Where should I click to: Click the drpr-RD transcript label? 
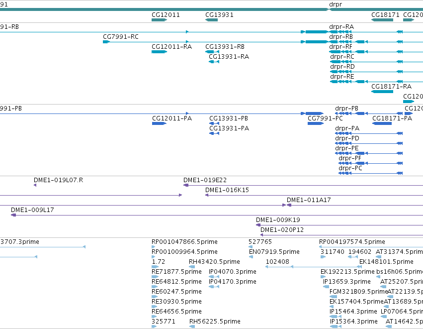point(342,67)
